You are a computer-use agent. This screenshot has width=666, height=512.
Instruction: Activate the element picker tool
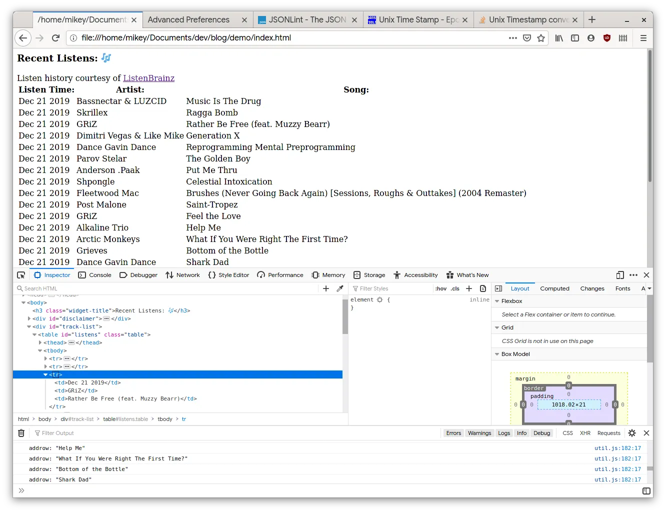pos(21,275)
